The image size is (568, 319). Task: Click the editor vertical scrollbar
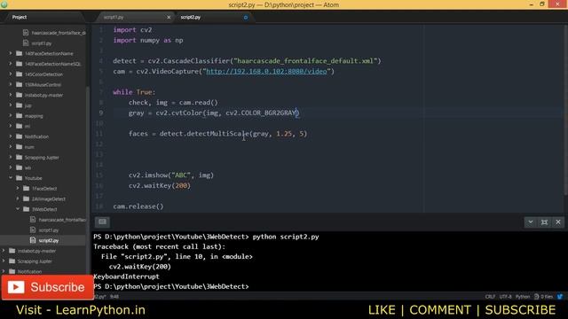(565, 110)
